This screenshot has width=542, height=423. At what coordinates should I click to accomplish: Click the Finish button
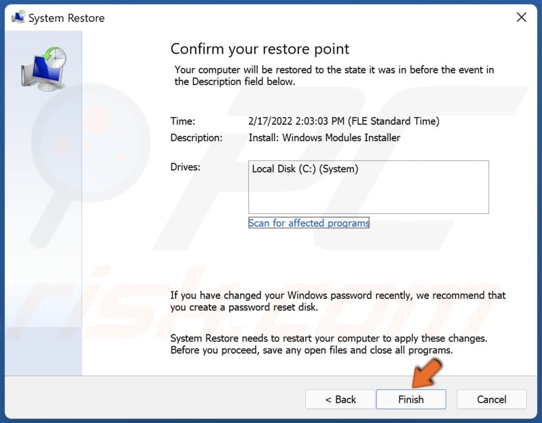click(x=411, y=399)
